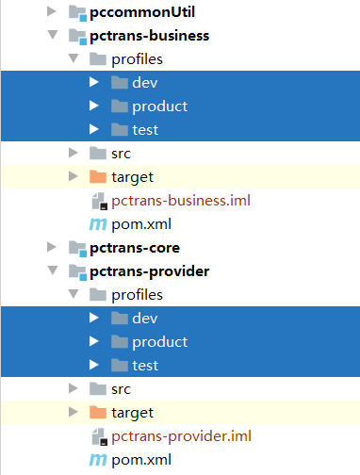Image resolution: width=360 pixels, height=475 pixels.
Task: Click the pctrans-core module icon
Action: (x=77, y=249)
